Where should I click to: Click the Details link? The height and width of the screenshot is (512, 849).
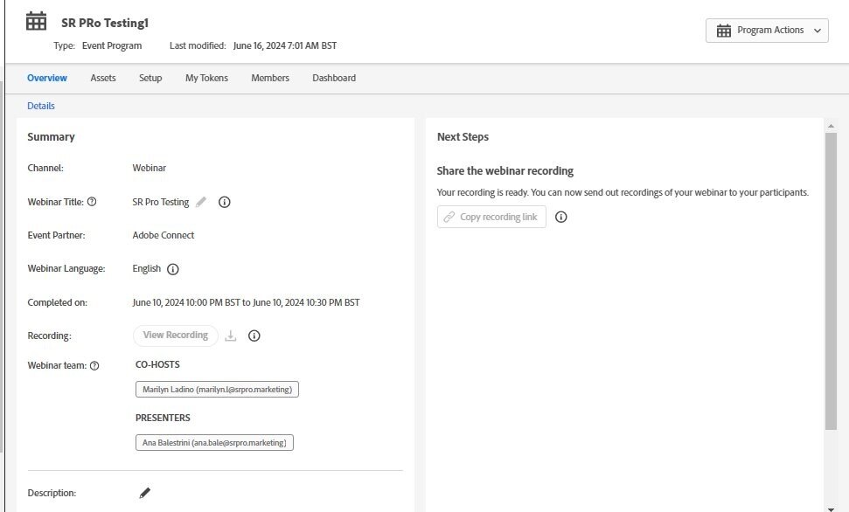coord(41,106)
